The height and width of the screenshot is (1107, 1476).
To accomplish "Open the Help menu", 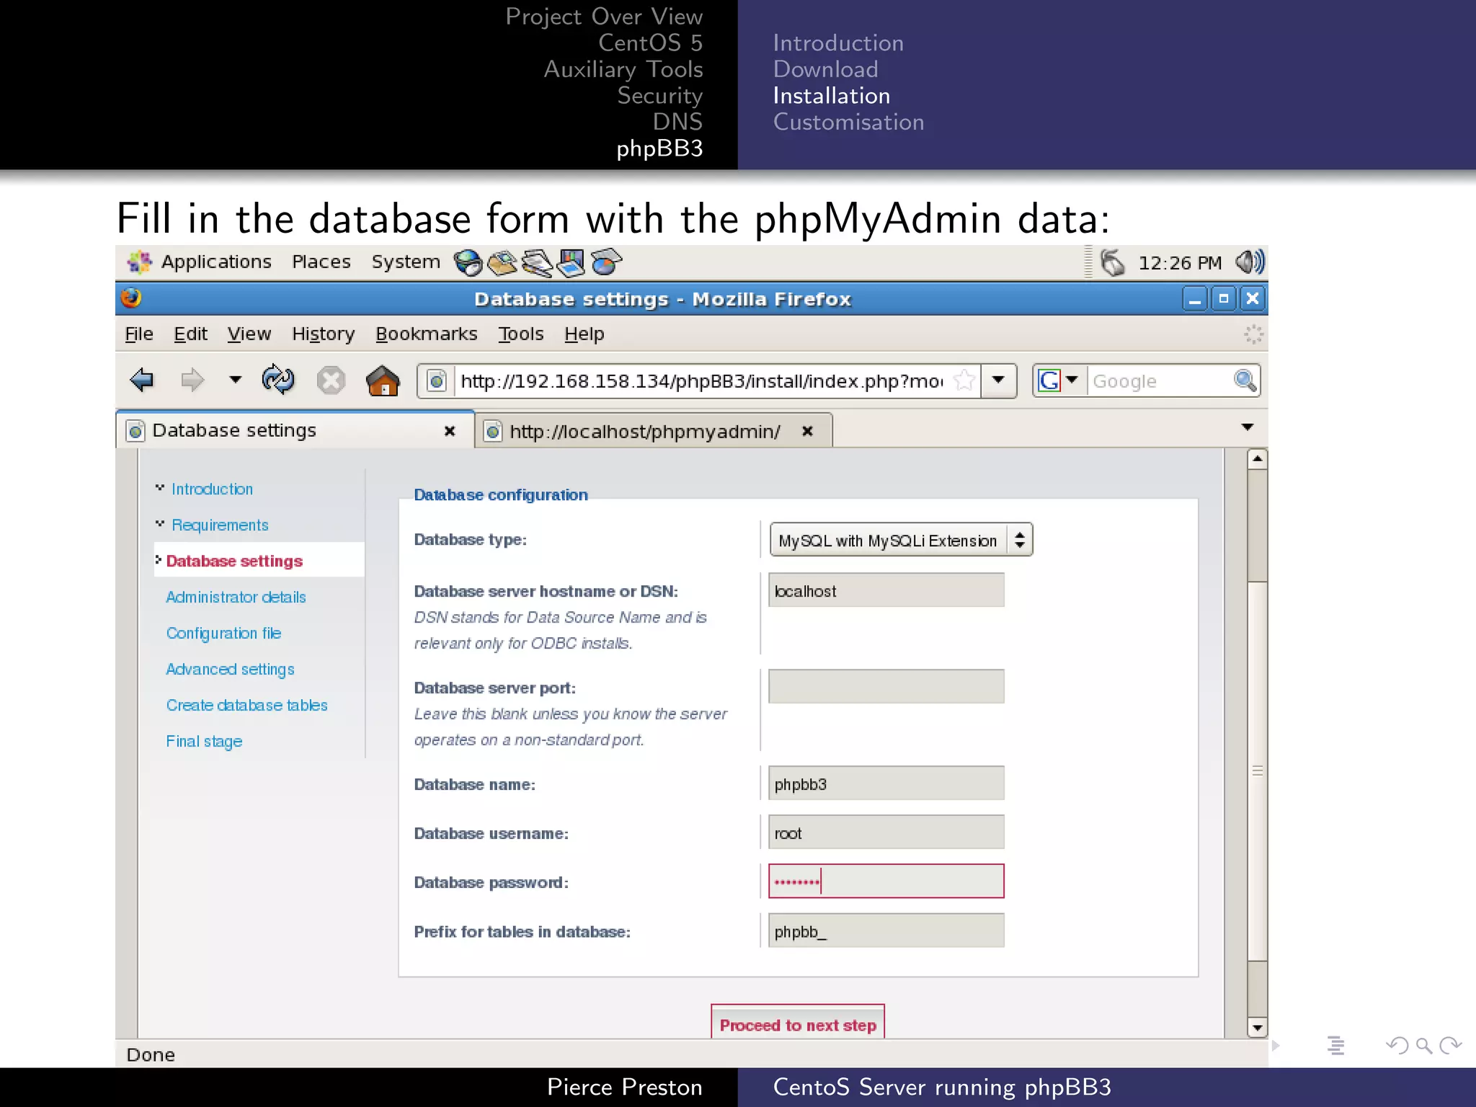I will 584,334.
